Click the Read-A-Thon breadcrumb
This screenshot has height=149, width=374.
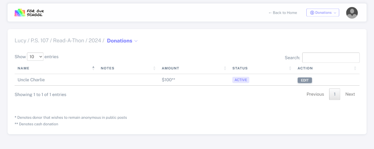pyautogui.click(x=68, y=41)
